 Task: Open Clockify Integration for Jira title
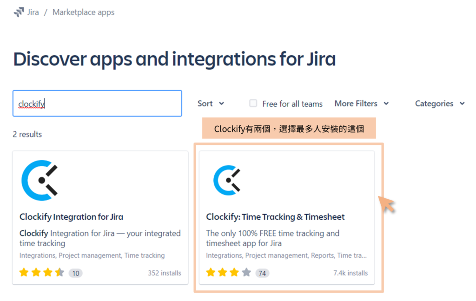[71, 216]
